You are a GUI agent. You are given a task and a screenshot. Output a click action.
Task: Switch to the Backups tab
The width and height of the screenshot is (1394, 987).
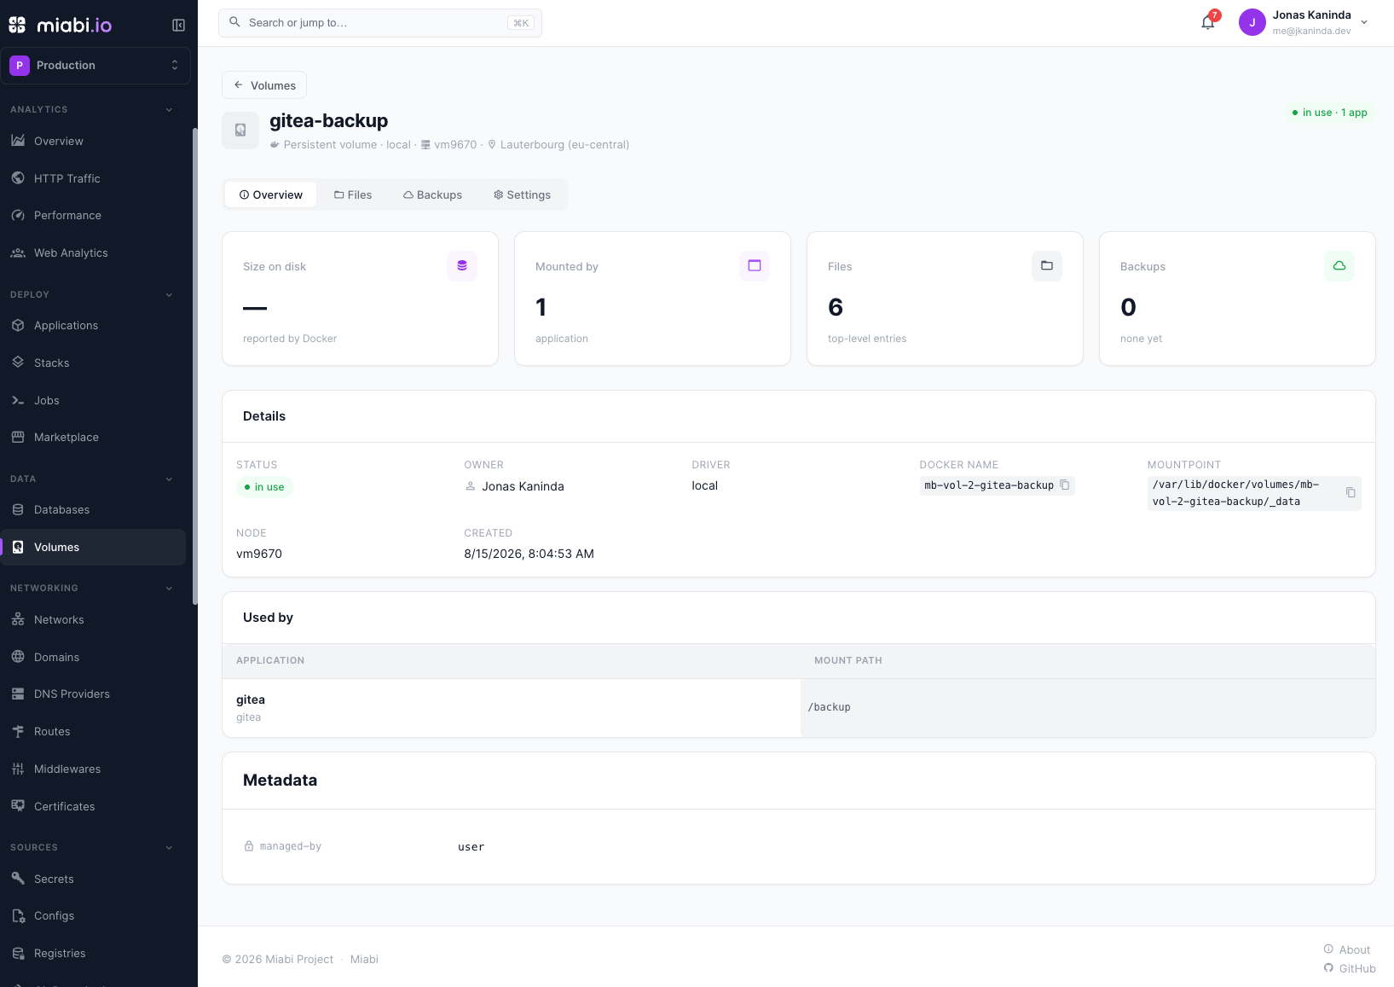tap(432, 194)
